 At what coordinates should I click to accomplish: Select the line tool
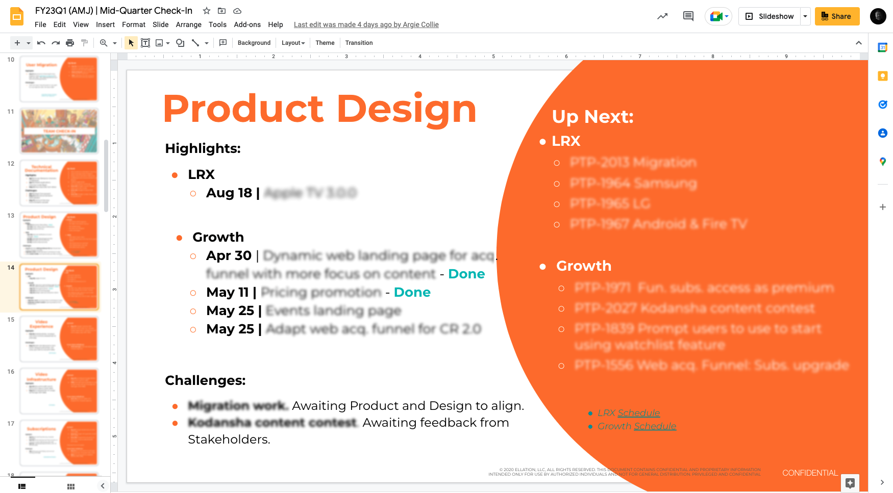(x=195, y=43)
